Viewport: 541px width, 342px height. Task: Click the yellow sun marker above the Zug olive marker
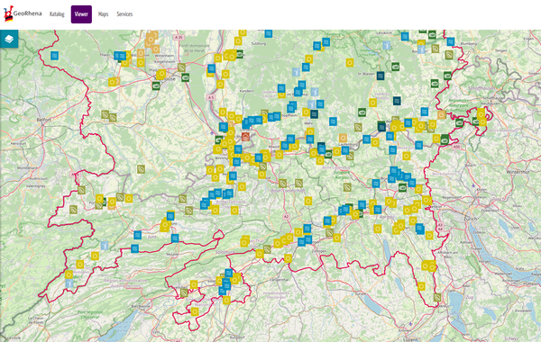click(421, 286)
